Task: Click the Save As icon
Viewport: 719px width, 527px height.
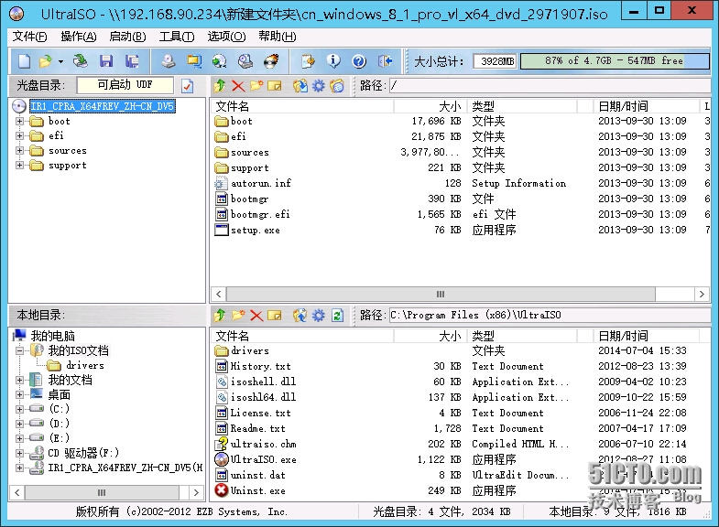Action: click(132, 61)
